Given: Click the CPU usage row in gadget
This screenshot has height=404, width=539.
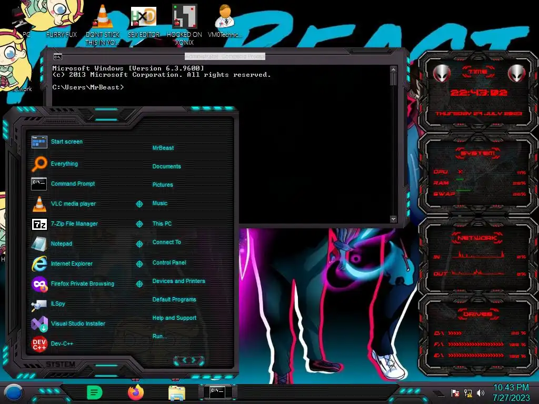Looking at the screenshot, I should 480,172.
